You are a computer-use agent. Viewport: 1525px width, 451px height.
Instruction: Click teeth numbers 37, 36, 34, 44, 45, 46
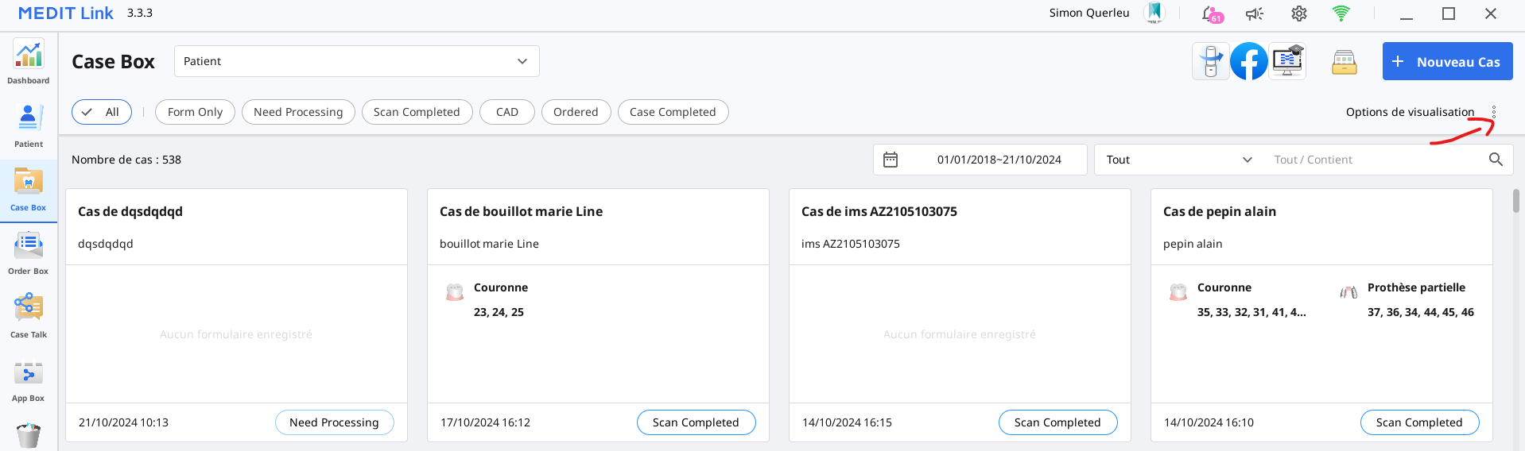(1420, 312)
